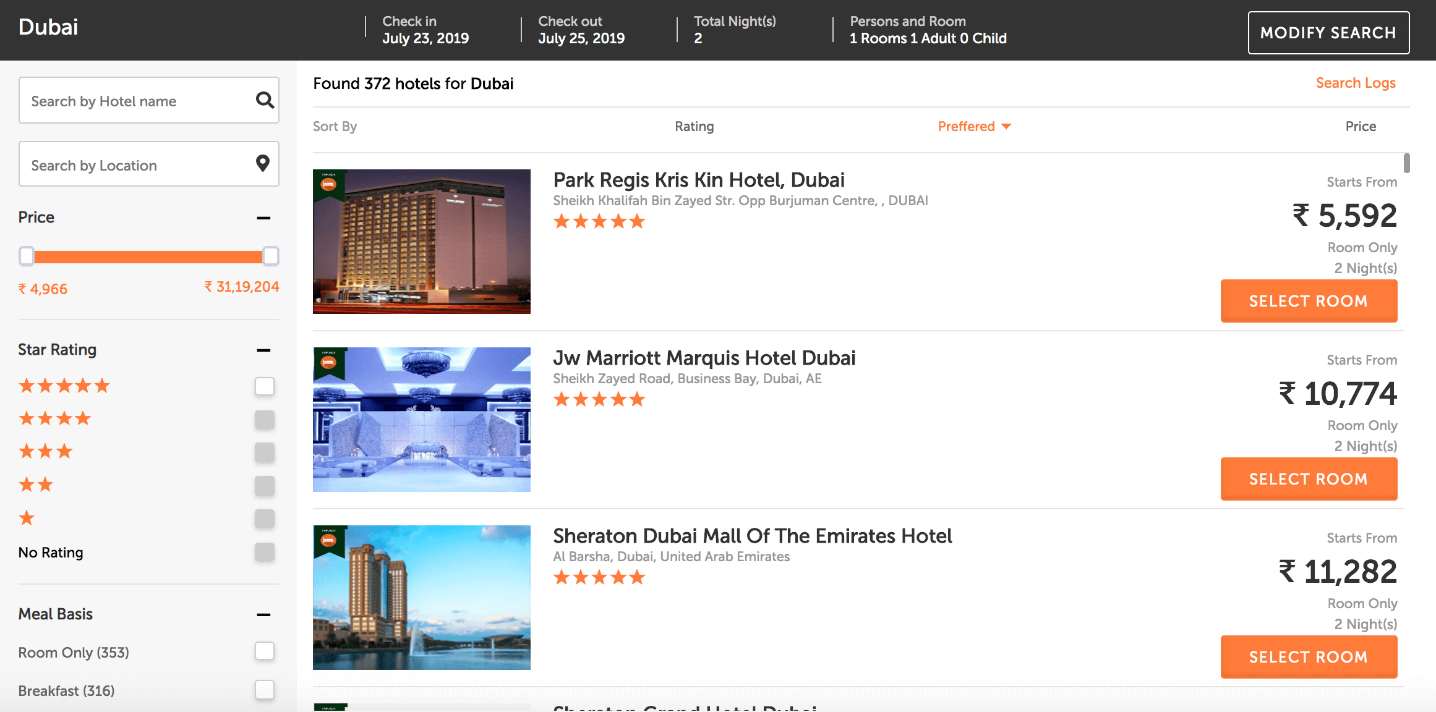
Task: Open the Search Logs link
Action: click(1356, 83)
